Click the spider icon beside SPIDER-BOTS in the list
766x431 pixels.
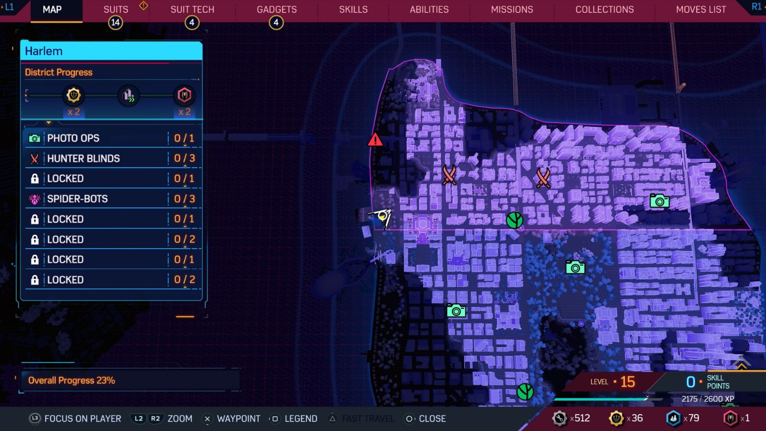coord(34,199)
